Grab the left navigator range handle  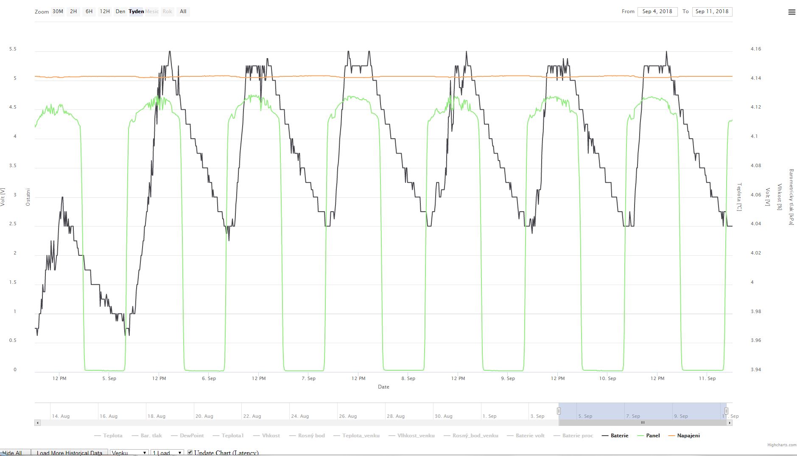point(559,411)
